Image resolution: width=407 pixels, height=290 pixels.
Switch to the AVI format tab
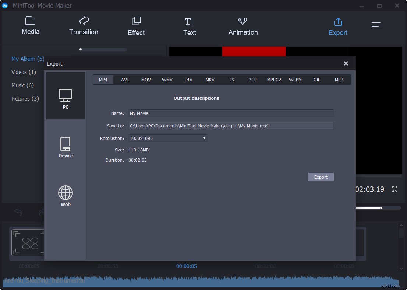(x=125, y=80)
